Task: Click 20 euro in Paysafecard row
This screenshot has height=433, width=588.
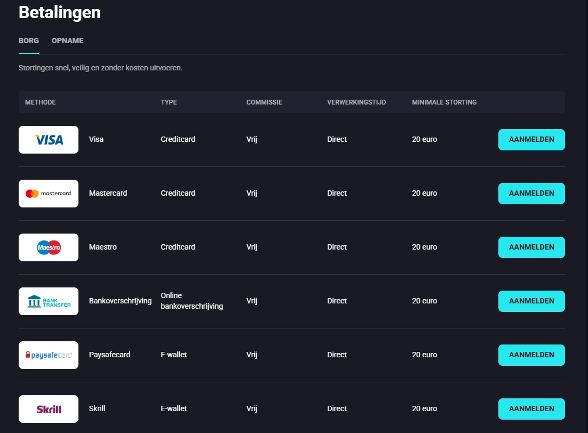Action: [x=425, y=355]
